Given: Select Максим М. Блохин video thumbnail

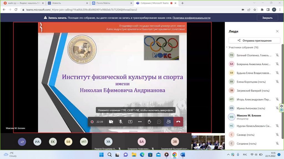Looking at the screenshot, I should 208,142.
